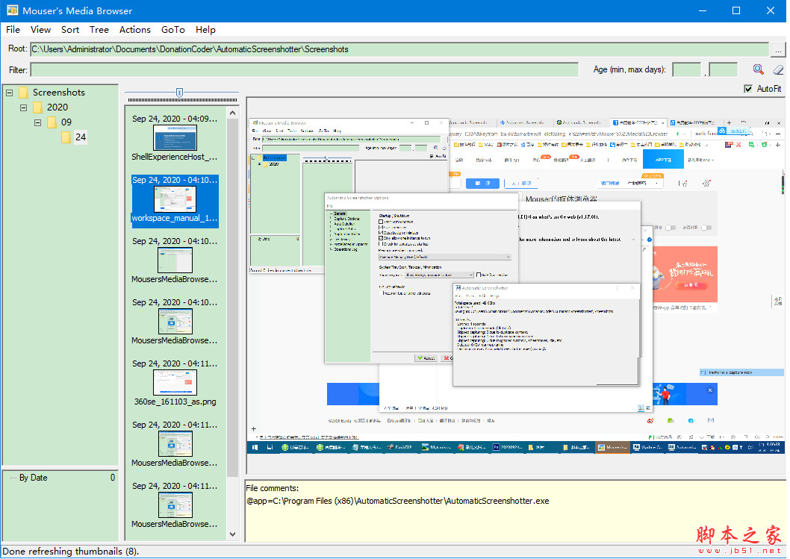This screenshot has width=790, height=559.
Task: Click the root browse '...' button
Action: (x=778, y=49)
